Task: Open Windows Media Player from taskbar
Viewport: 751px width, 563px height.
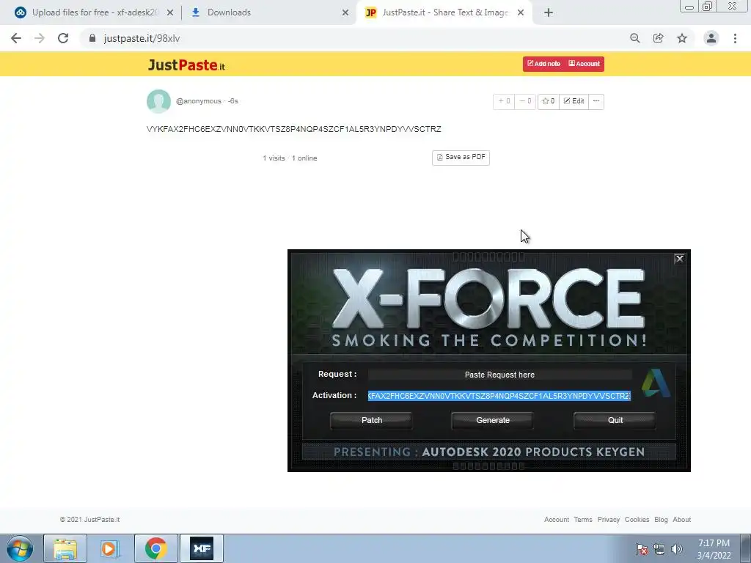Action: (110, 548)
